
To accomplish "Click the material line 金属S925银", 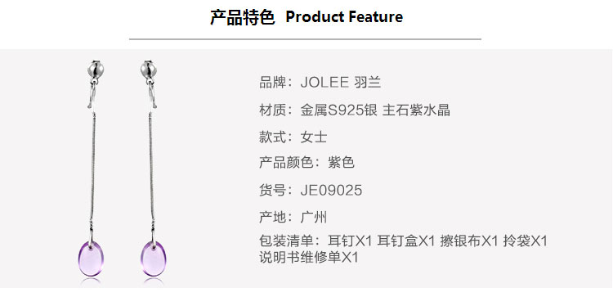I will coord(339,110).
